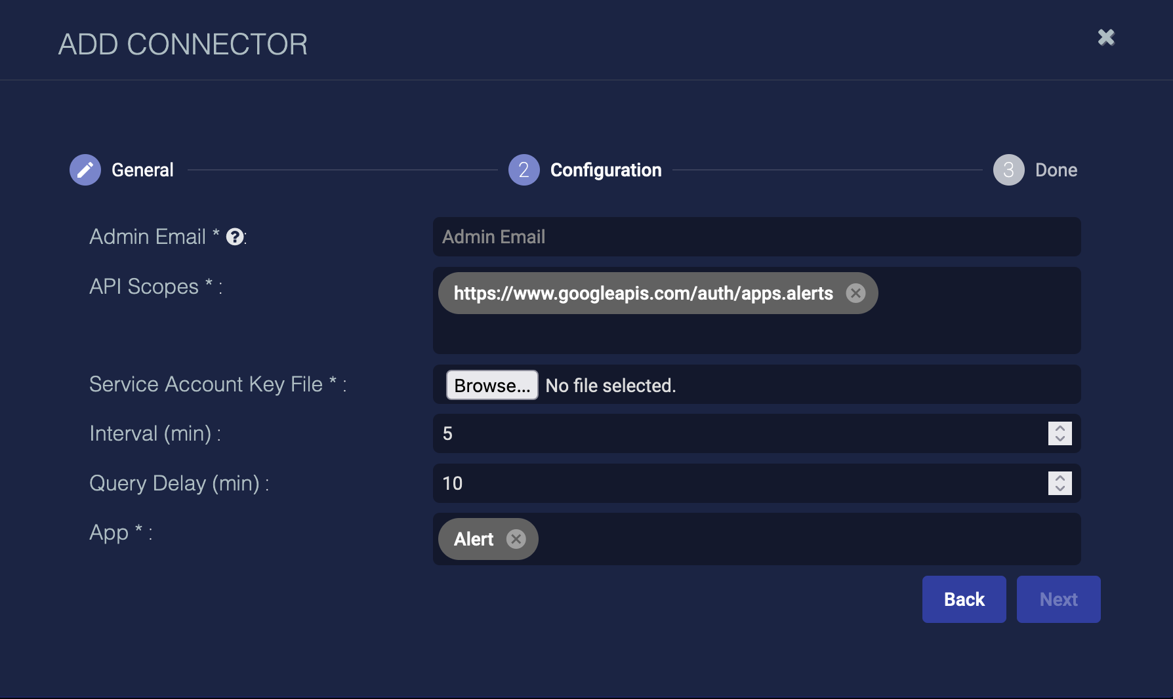
Task: Click the Admin Email help question icon
Action: pyautogui.click(x=235, y=237)
